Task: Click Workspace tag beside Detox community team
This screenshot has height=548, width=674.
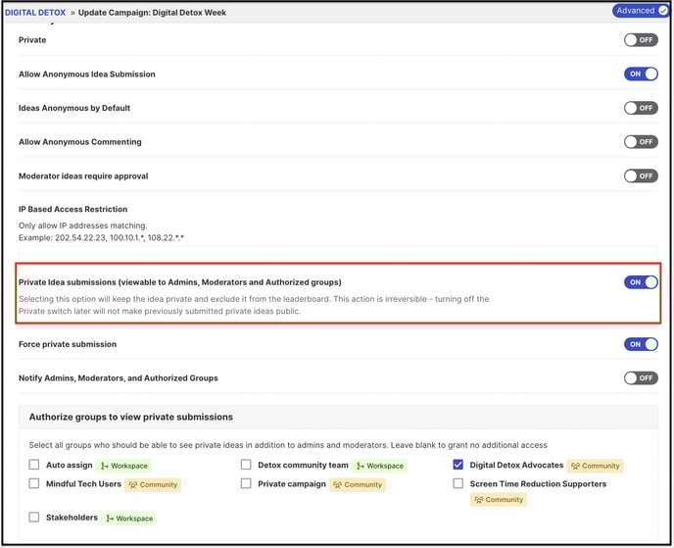Action: pos(379,466)
